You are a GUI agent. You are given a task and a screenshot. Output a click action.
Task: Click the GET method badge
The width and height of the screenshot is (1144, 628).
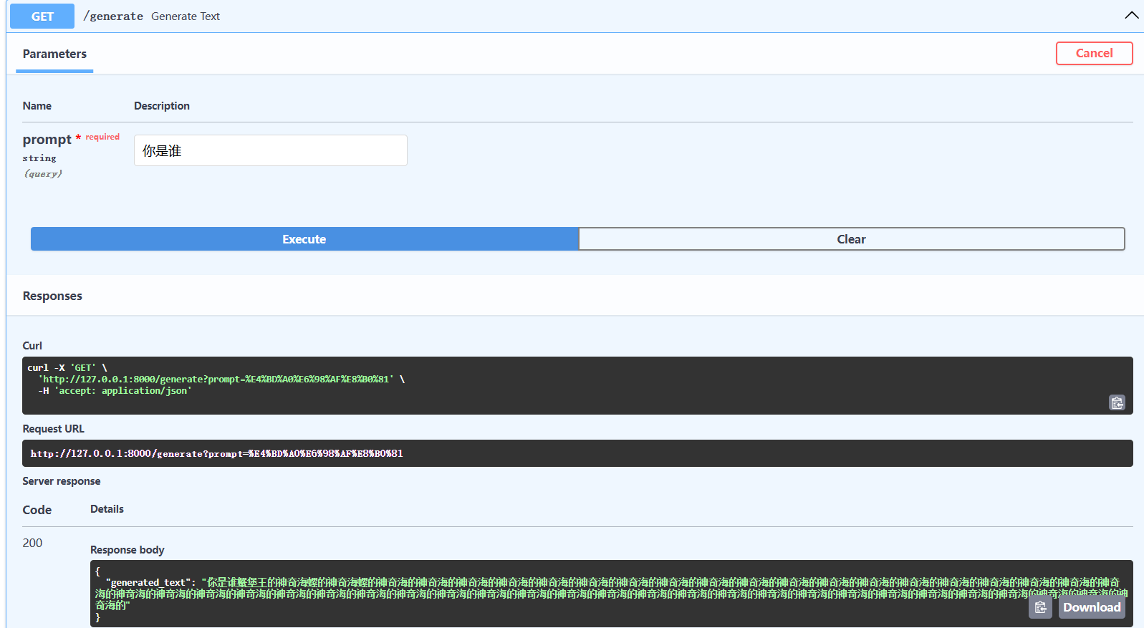click(42, 16)
